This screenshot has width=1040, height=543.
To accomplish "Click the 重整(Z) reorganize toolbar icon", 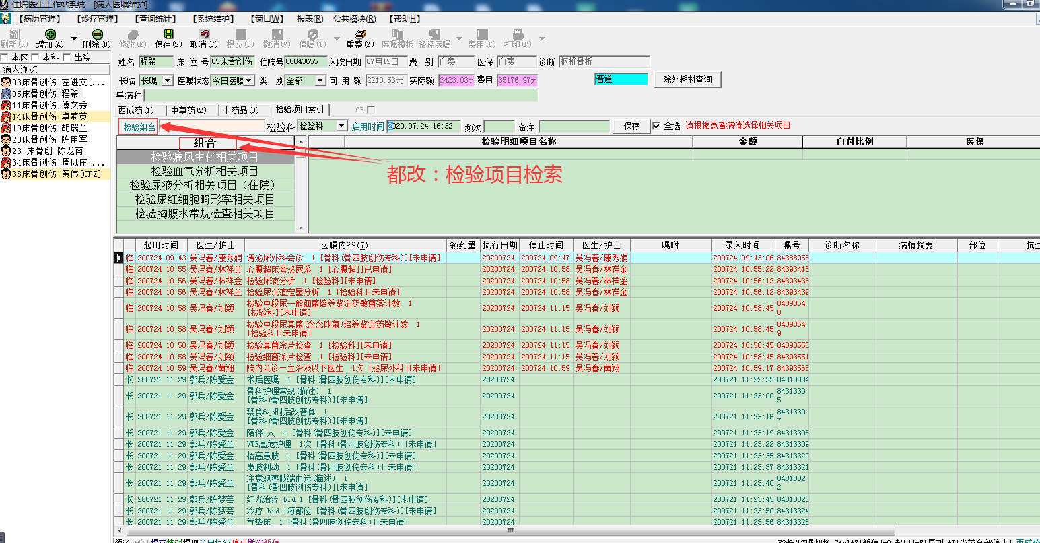I will tap(360, 34).
